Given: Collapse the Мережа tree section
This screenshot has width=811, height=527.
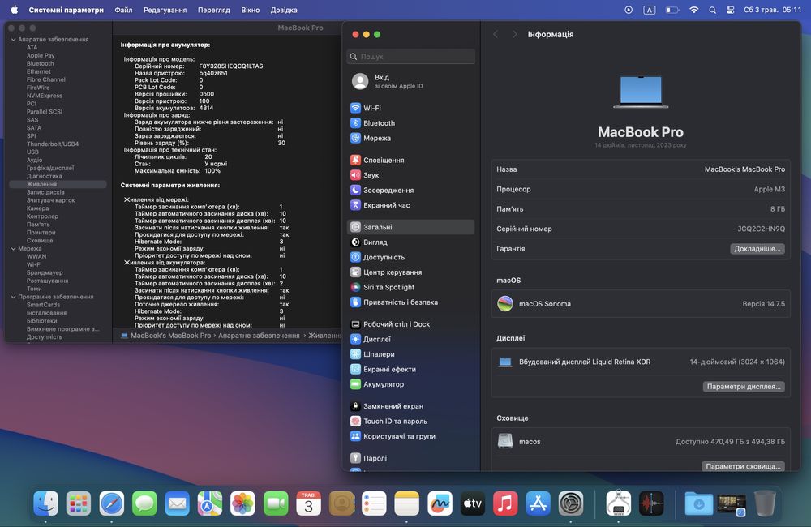Looking at the screenshot, I should coord(14,249).
